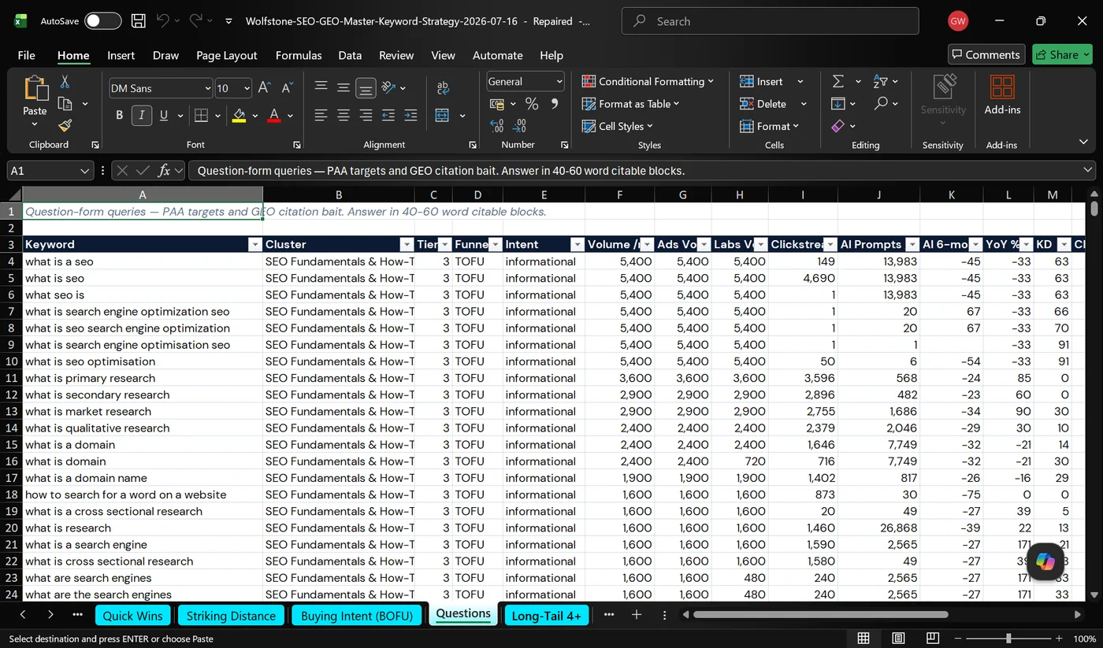Open the File menu

(26, 55)
